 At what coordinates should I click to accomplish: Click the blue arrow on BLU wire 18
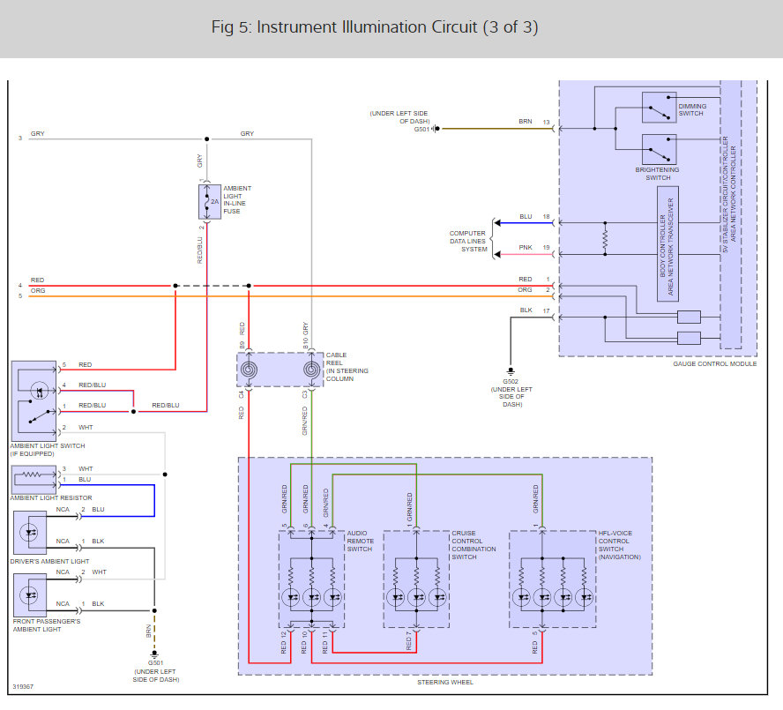pyautogui.click(x=499, y=222)
